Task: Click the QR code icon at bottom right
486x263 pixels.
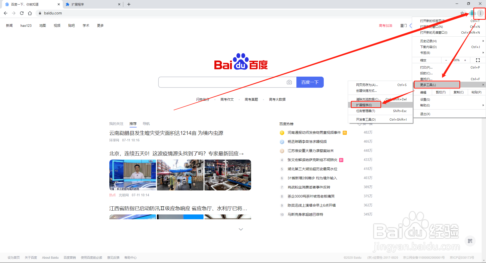Action: [x=470, y=241]
